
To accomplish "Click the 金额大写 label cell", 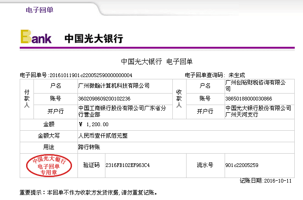I will (x=49, y=136).
